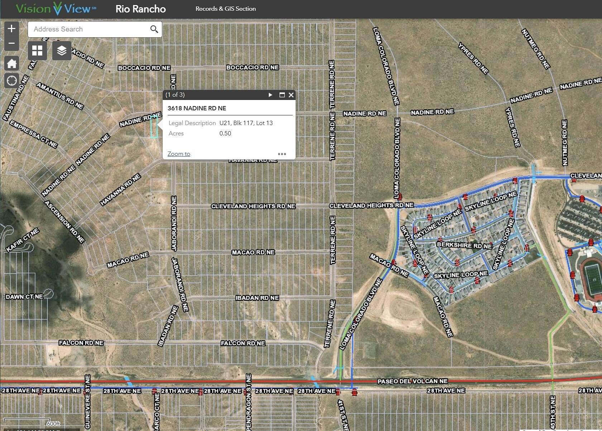Click inside the Address Search field
This screenshot has width=602, height=431.
(x=86, y=29)
